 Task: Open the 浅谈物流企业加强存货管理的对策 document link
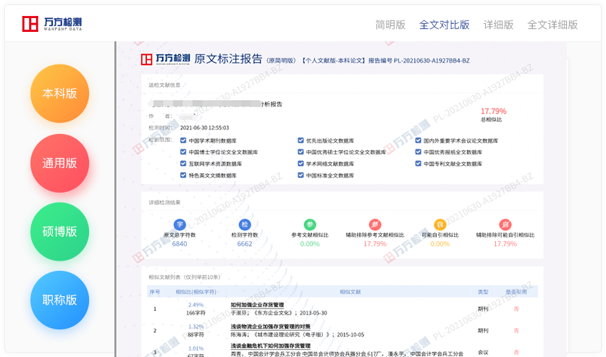271,327
